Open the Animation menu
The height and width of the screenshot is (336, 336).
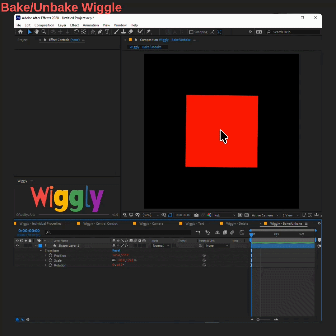tap(91, 25)
